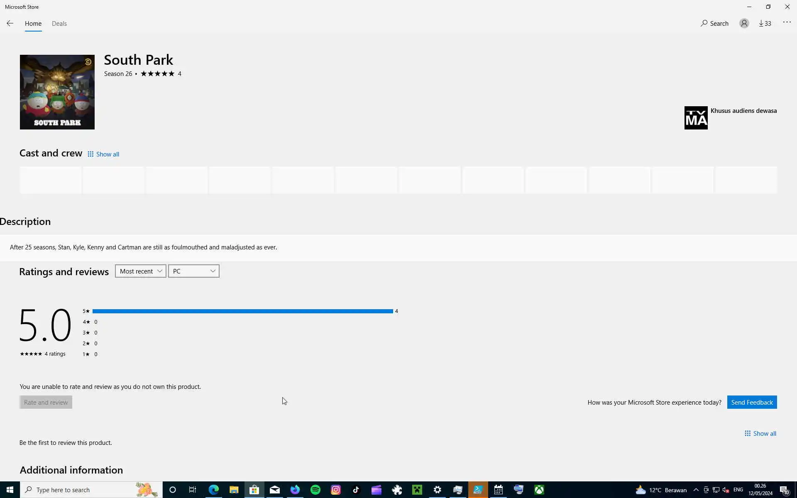Expand the PC device filter dropdown
797x498 pixels.
[x=193, y=271]
